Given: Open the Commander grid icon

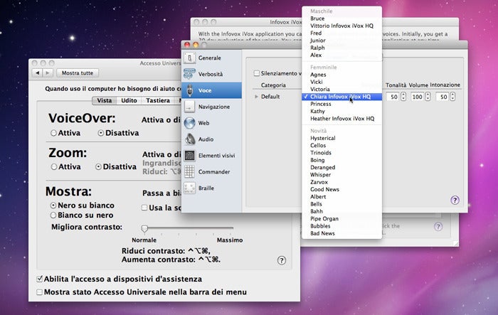Looking at the screenshot, I should (190, 172).
